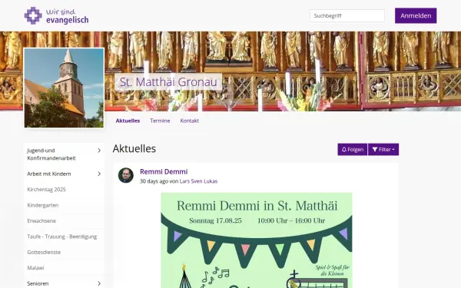Viewport: 461px width, 288px height.
Task: Open Gottesdienste sidebar link
Action: tap(44, 252)
